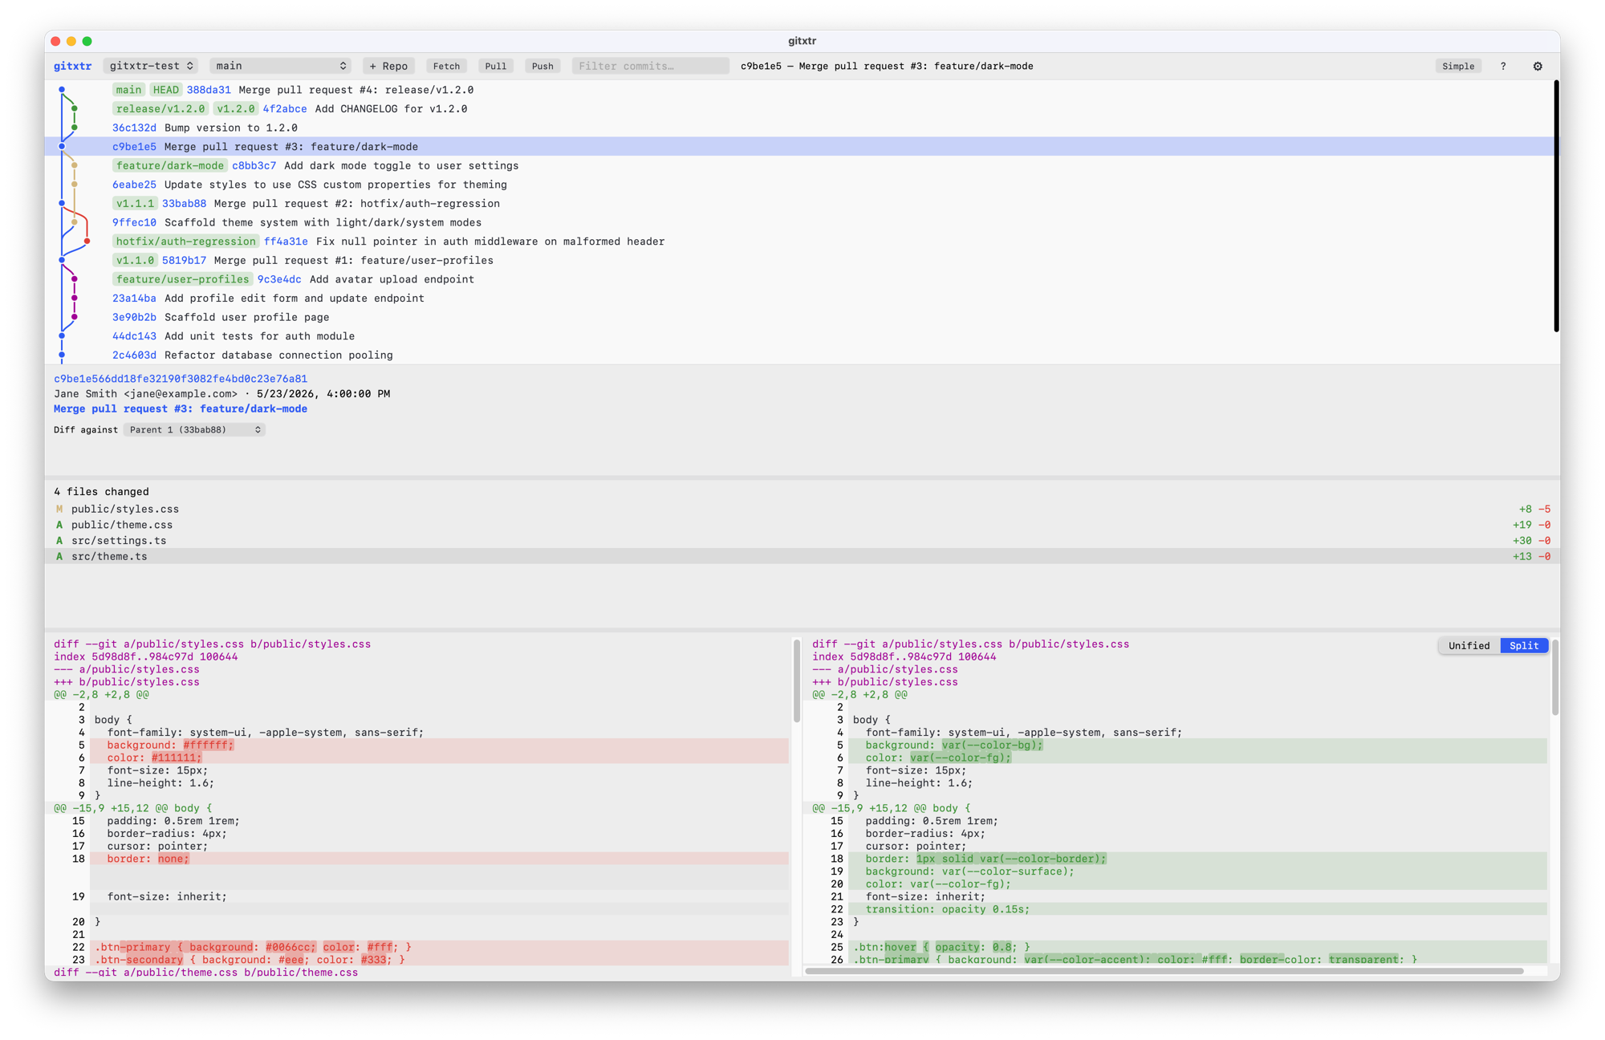Viewport: 1605px width, 1040px height.
Task: Click the Pull button
Action: pyautogui.click(x=495, y=67)
